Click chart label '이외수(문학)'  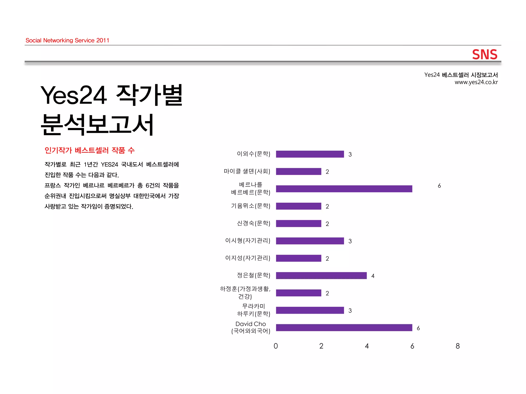coord(253,154)
